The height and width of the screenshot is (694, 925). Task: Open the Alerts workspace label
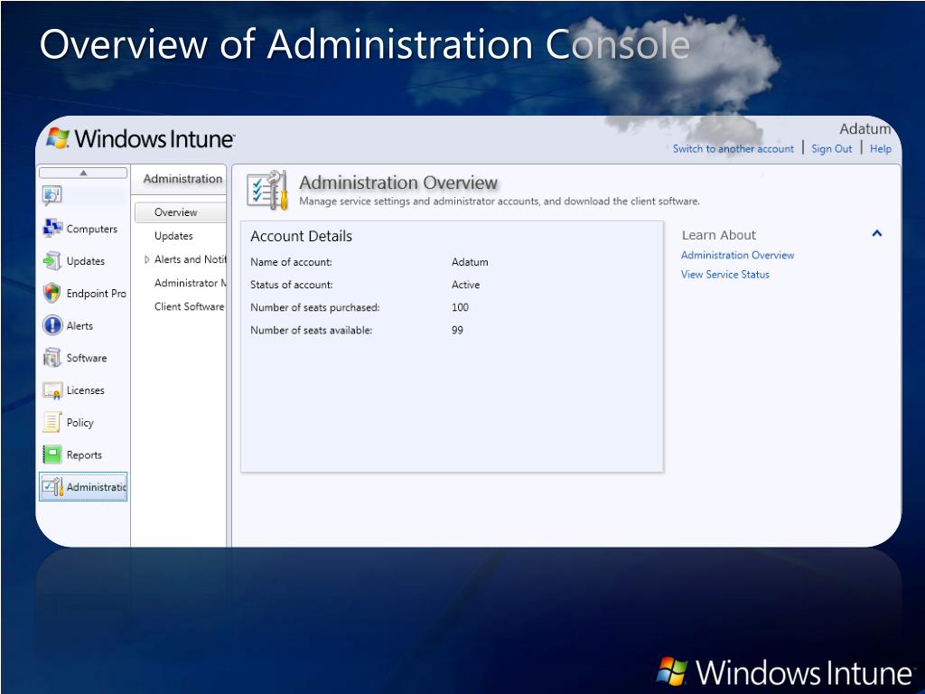[x=79, y=325]
